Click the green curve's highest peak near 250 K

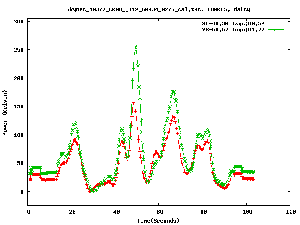(135, 47)
